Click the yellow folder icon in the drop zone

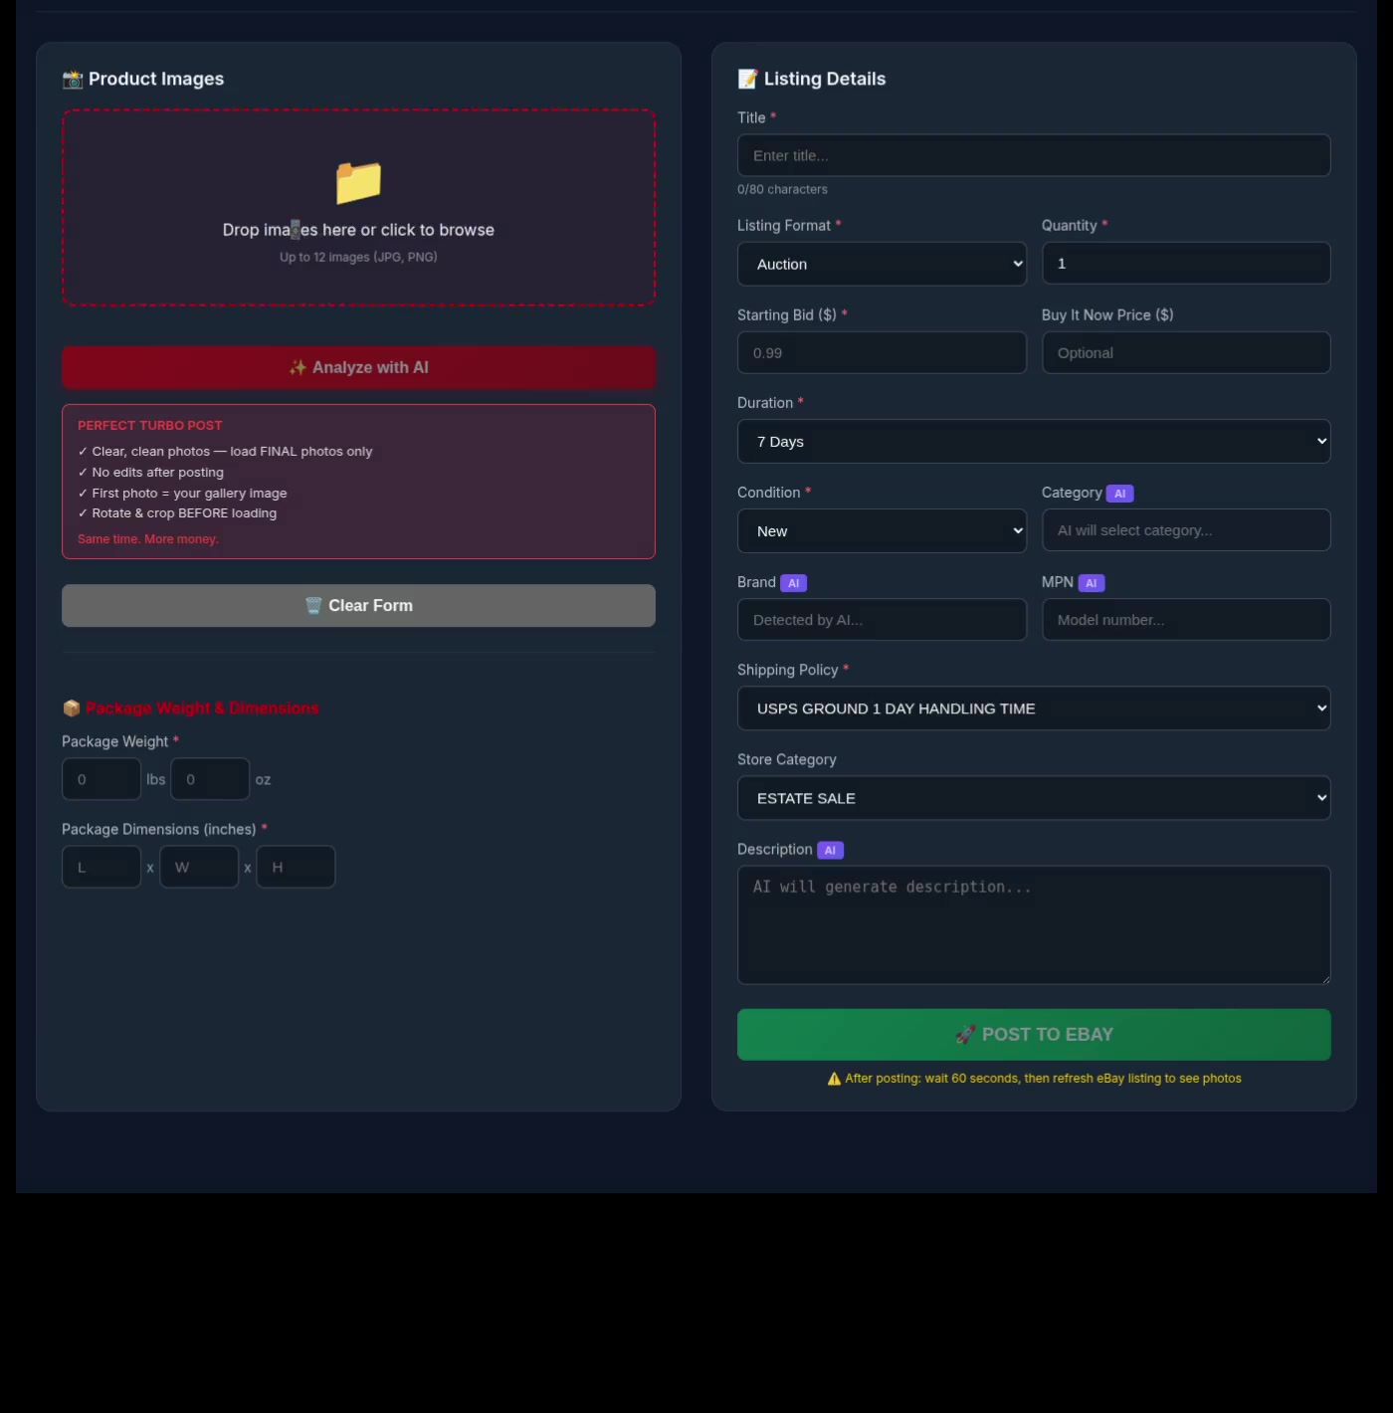(x=358, y=182)
